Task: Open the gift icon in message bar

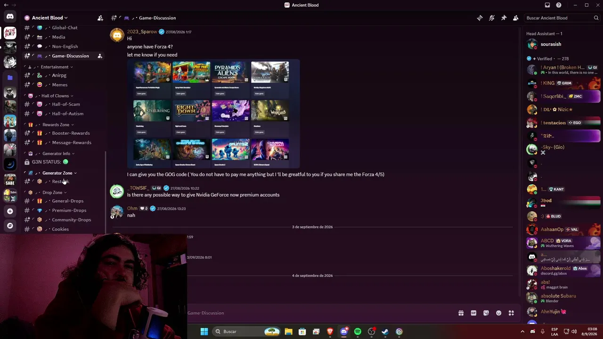Action: click(x=461, y=313)
